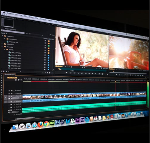Open Finder from the Dock

click(x=16, y=127)
